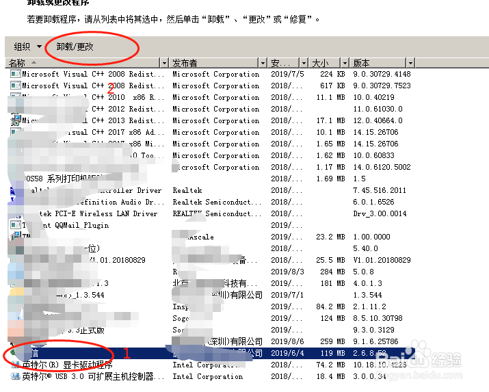Select the Definition Audio Dr... row
This screenshot has width=489, height=392.
pyautogui.click(x=211, y=202)
